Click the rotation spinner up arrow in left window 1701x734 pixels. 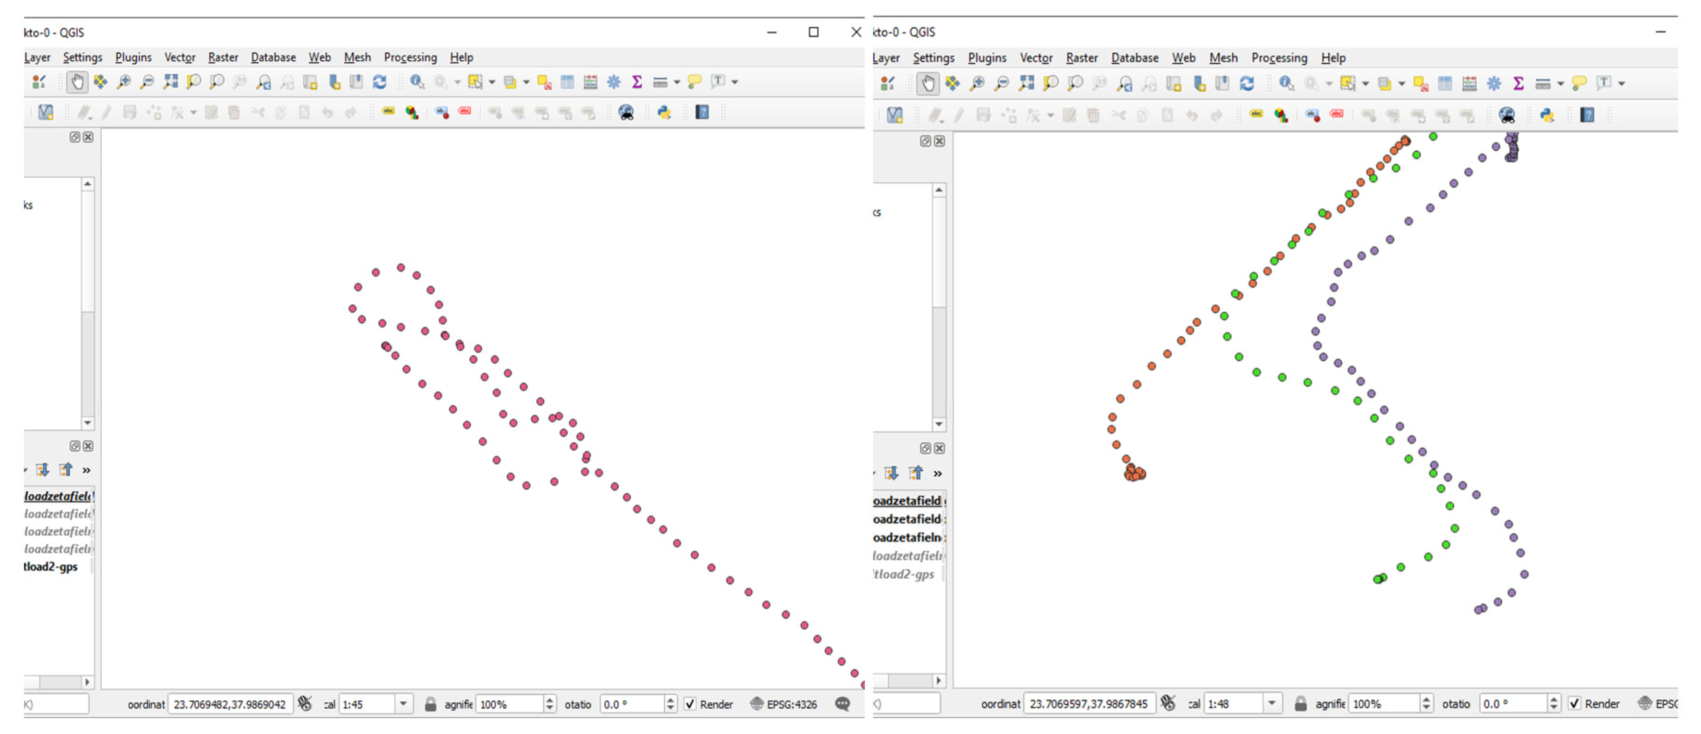click(670, 700)
